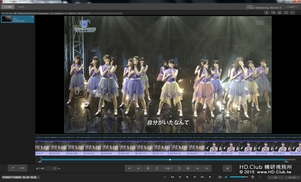
Task: Click the ヘルプ button
Action: coord(291,7)
